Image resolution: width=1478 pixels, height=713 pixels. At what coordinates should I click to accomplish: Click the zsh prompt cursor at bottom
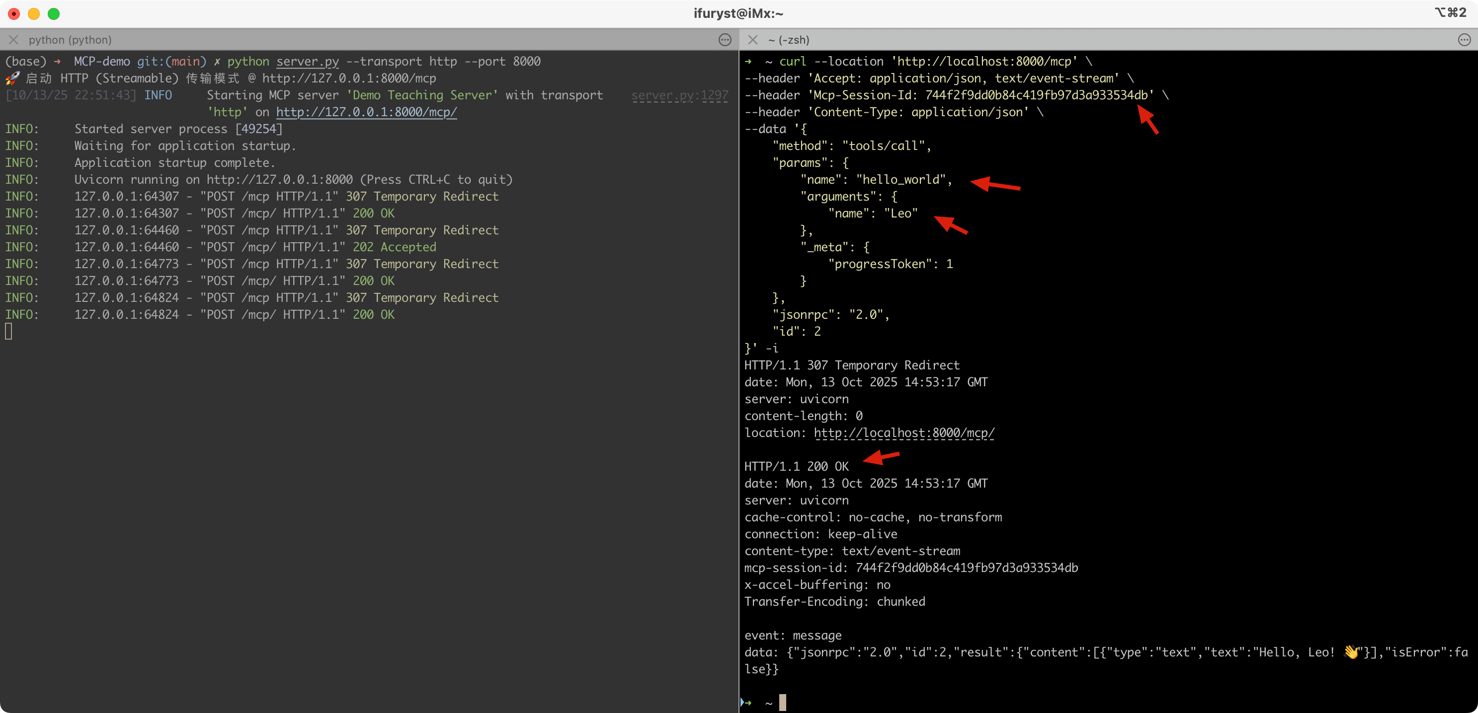(783, 702)
